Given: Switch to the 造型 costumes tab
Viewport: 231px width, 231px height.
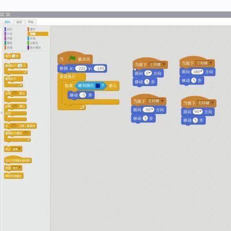Looking at the screenshot, I should click(x=19, y=22).
